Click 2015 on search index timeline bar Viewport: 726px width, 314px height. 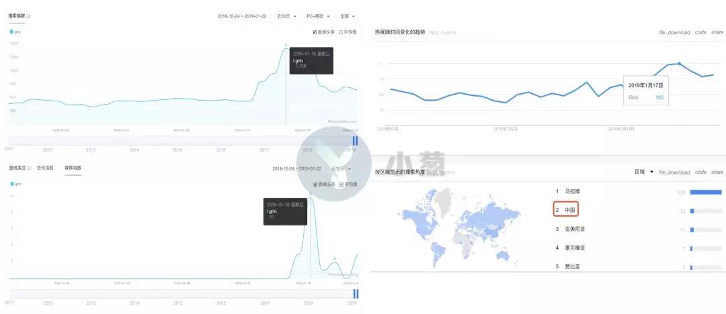point(177,150)
